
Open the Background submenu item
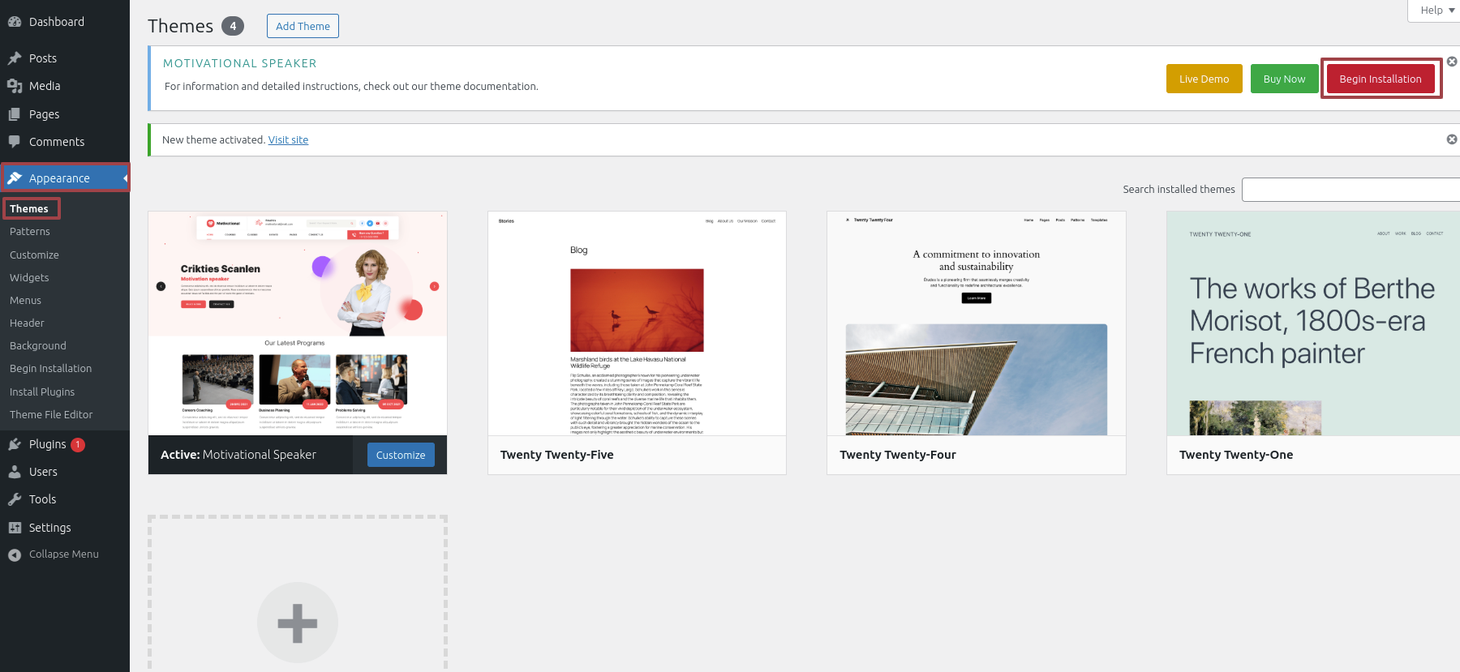coord(38,345)
